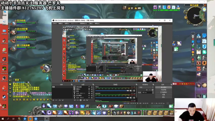Click 工作室模式 studio mode button
Image resolution: width=215 pixels, height=121 pixels.
point(163,92)
